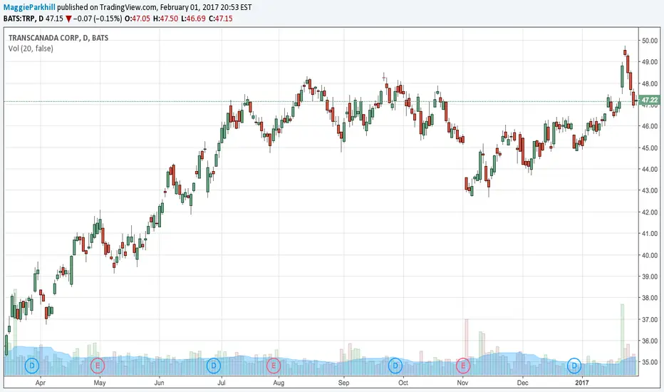Click the O:47.05 open value
This screenshot has height=392, width=664.
(138, 19)
